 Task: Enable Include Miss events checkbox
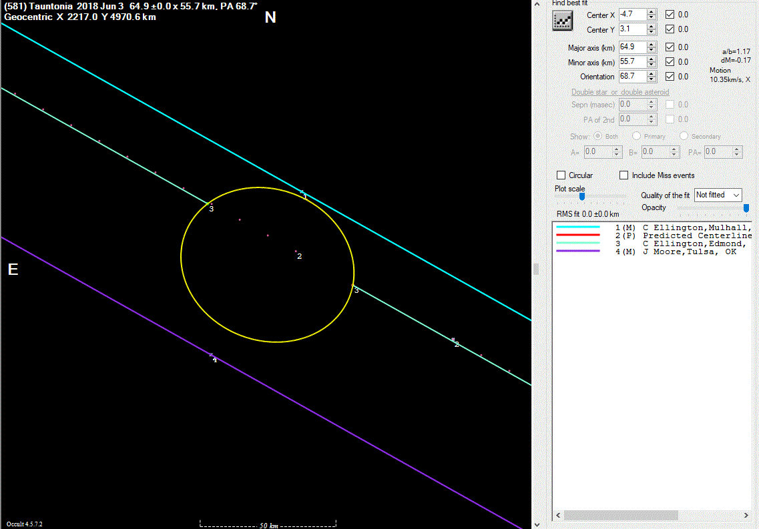click(x=624, y=175)
